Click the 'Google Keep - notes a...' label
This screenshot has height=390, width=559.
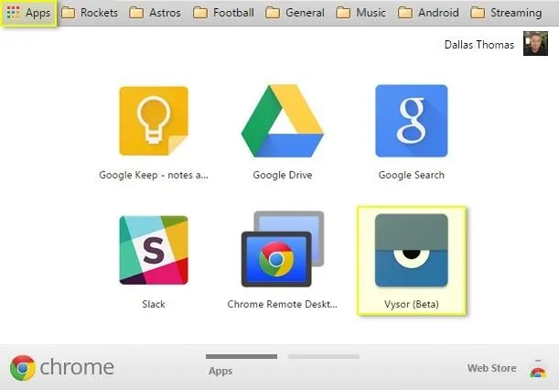point(154,175)
